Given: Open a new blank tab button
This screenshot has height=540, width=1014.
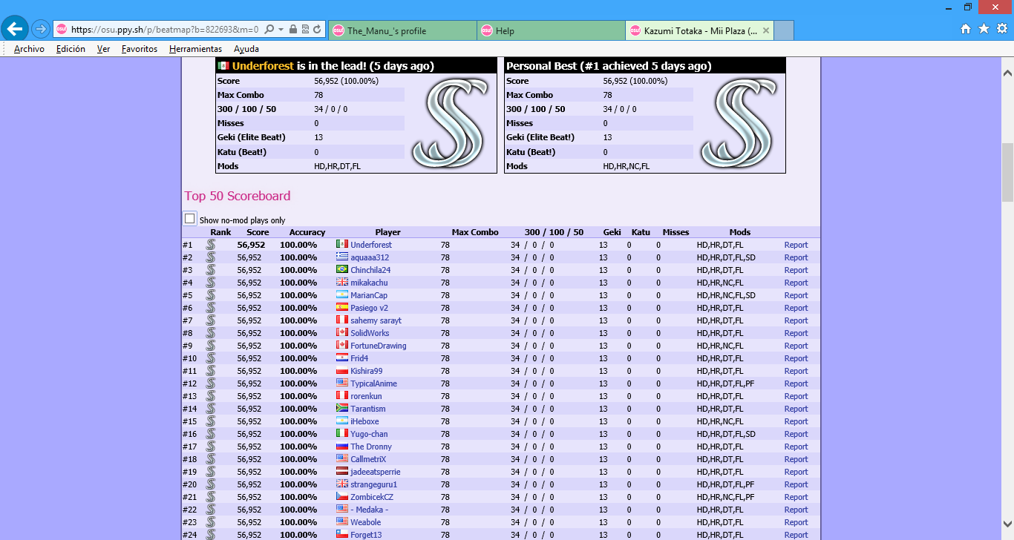Looking at the screenshot, I should point(784,30).
